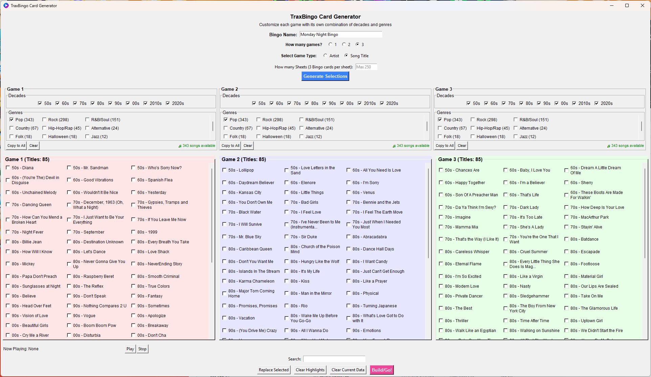The image size is (651, 377).
Task: Select '80s - Thriller' in Game 3
Action: click(x=441, y=321)
